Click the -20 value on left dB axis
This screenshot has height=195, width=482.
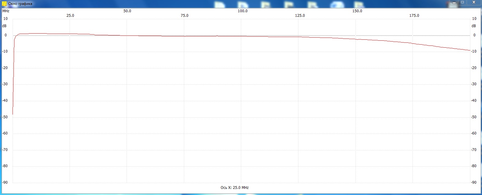click(x=5, y=68)
